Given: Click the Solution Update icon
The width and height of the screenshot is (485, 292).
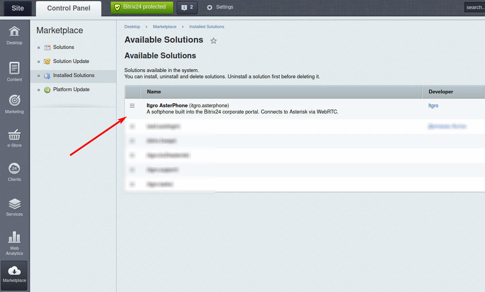Looking at the screenshot, I should click(47, 61).
